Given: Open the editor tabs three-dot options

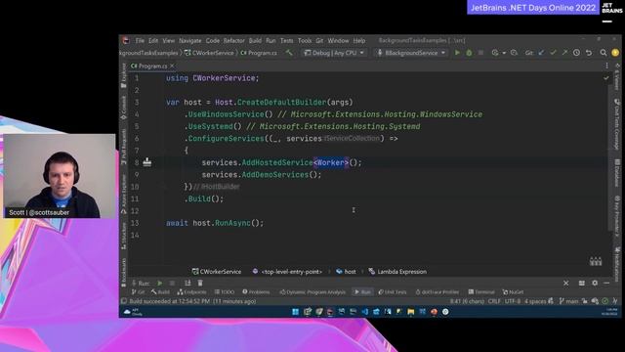Looking at the screenshot, I should point(606,66).
